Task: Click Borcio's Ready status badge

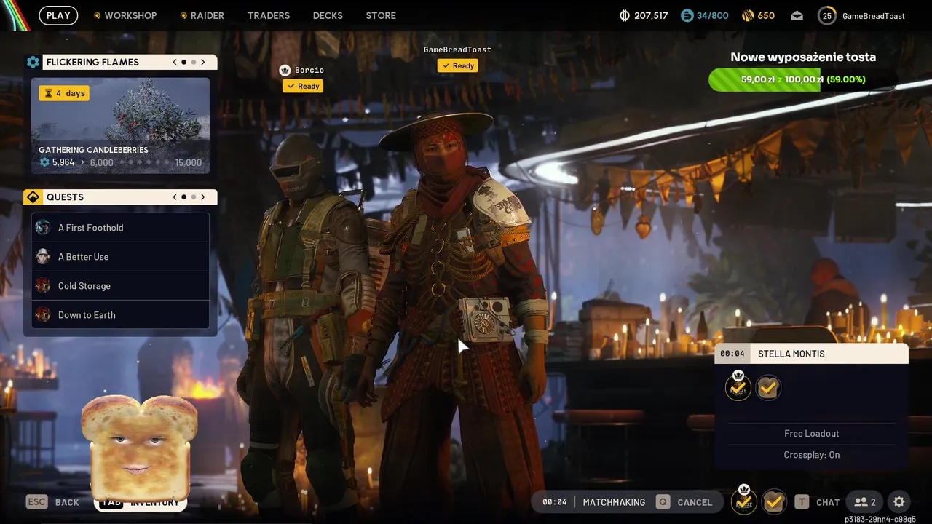Action: tap(303, 86)
